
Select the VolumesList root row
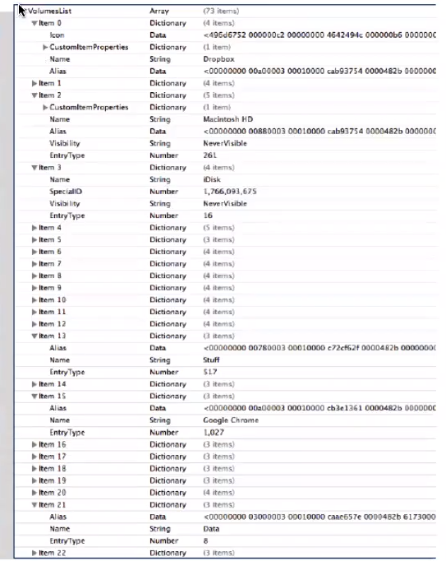pos(226,11)
